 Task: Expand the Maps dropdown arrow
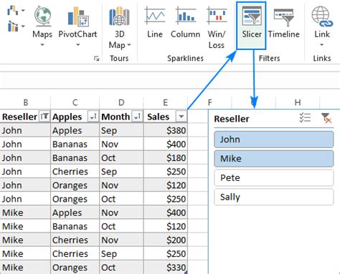coord(42,44)
